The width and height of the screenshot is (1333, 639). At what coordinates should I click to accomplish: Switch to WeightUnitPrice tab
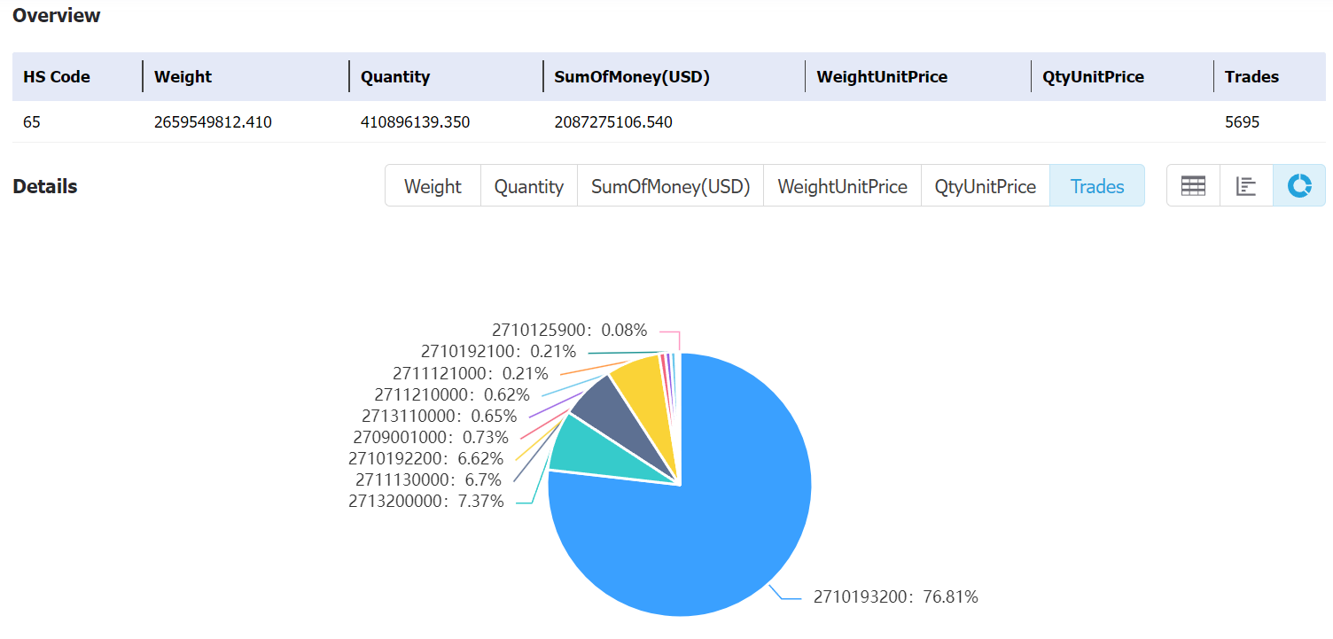(842, 186)
